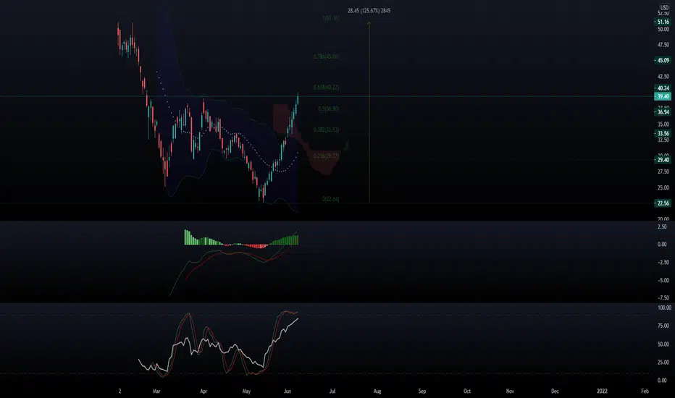Click the 28.45 (125.67%) measurement label
The image size is (675, 398).
369,11
